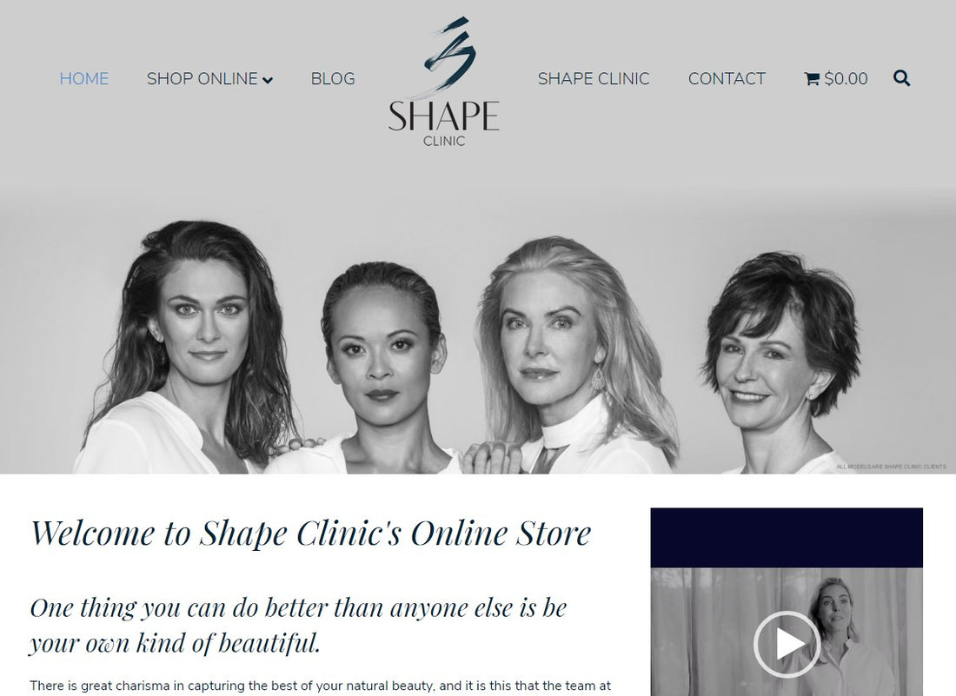Click the 'be your own kind of beautiful' tagline
Image resolution: width=956 pixels, height=696 pixels.
pos(298,626)
